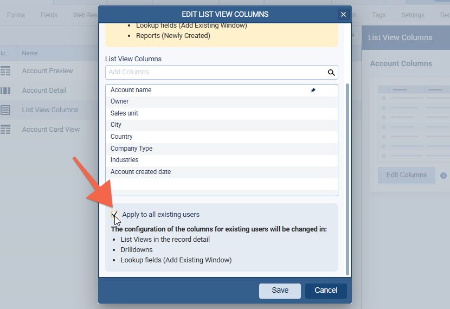Open the Forms tab
This screenshot has width=450, height=309.
pos(16,15)
